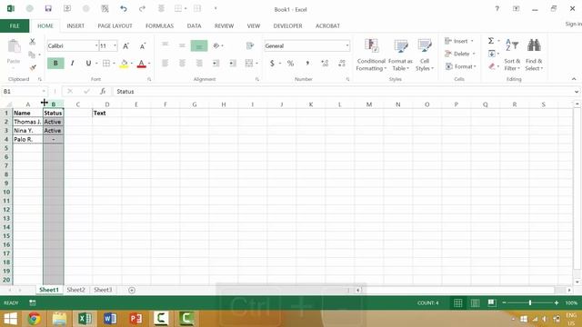The height and width of the screenshot is (327, 582).
Task: Toggle Bold formatting
Action: click(55, 64)
